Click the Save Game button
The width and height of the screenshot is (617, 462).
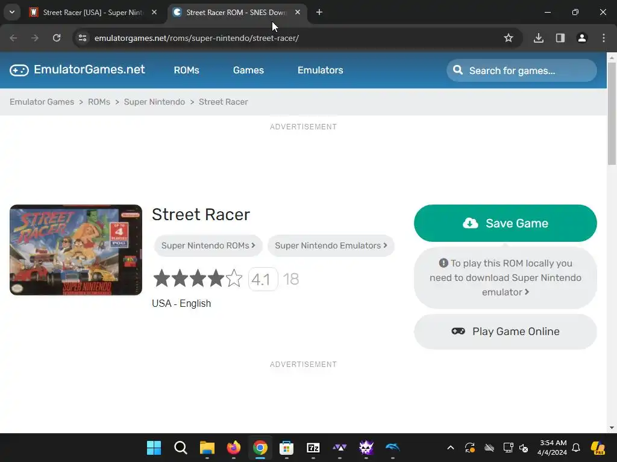[x=506, y=223]
